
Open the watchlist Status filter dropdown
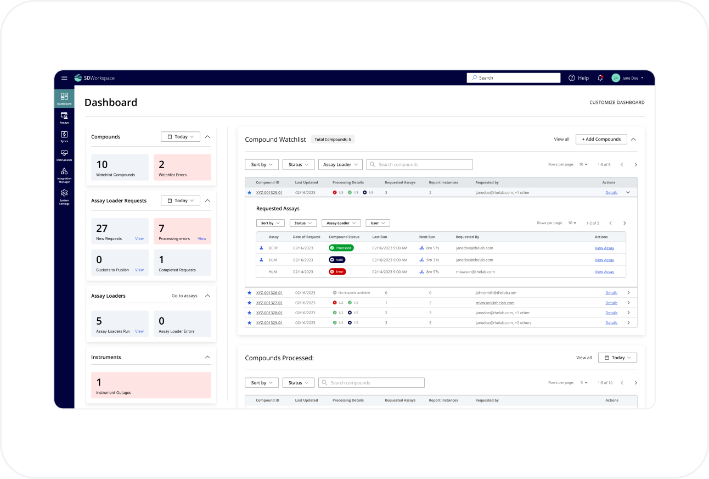(299, 164)
